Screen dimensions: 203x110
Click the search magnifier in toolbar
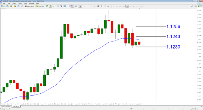pyautogui.click(x=192, y=6)
